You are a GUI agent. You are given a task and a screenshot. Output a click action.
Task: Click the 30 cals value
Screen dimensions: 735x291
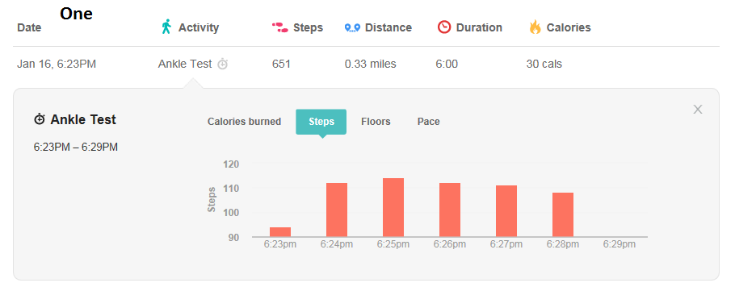[544, 64]
